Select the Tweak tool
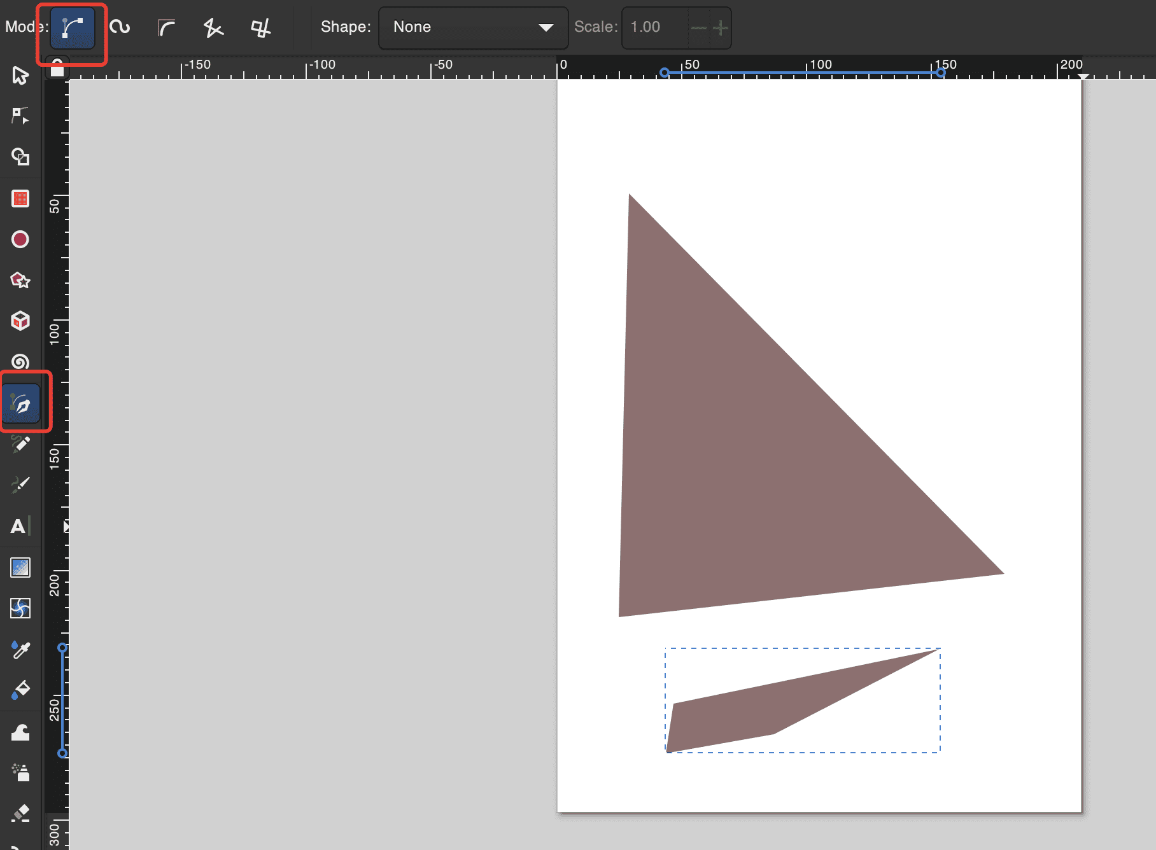The width and height of the screenshot is (1156, 850). [20, 732]
